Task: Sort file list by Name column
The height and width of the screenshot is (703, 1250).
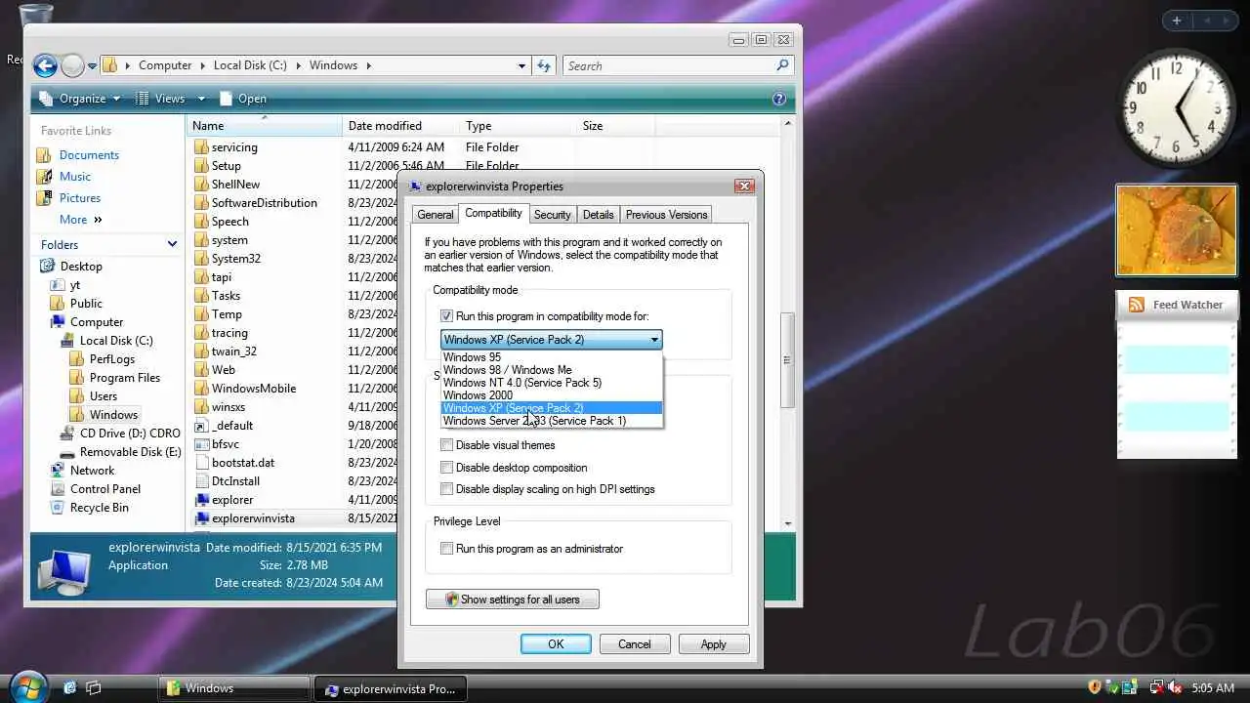Action: tap(264, 126)
